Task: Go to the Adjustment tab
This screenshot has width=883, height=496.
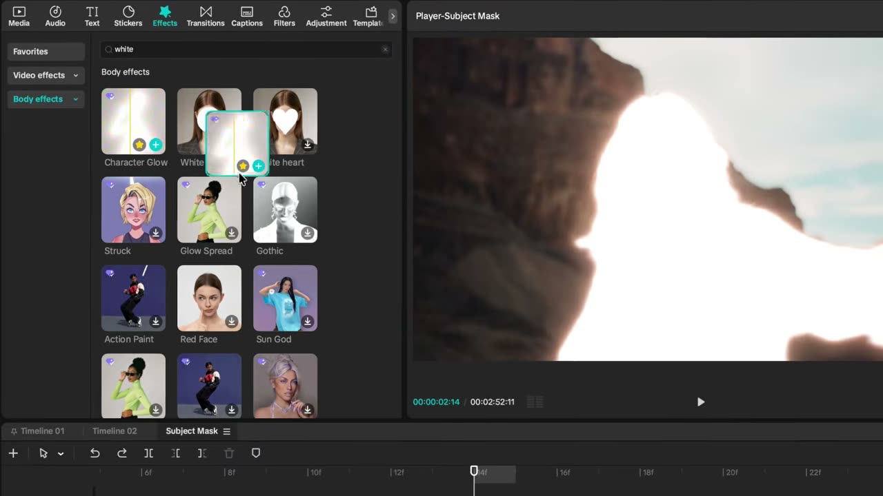Action: tap(326, 17)
